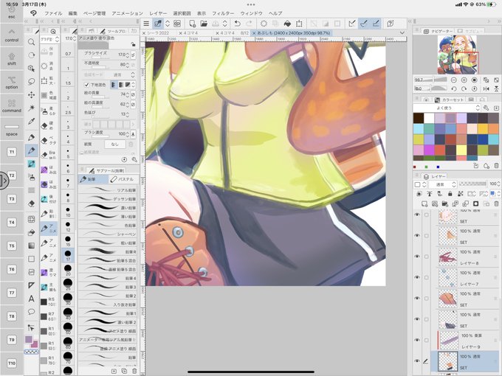Select the Balloon speech bubble tool

coord(31,312)
